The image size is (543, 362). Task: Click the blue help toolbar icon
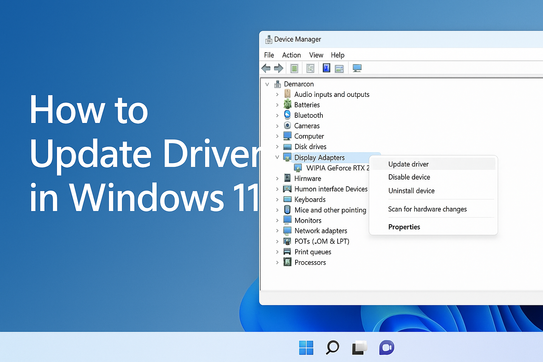tap(326, 68)
